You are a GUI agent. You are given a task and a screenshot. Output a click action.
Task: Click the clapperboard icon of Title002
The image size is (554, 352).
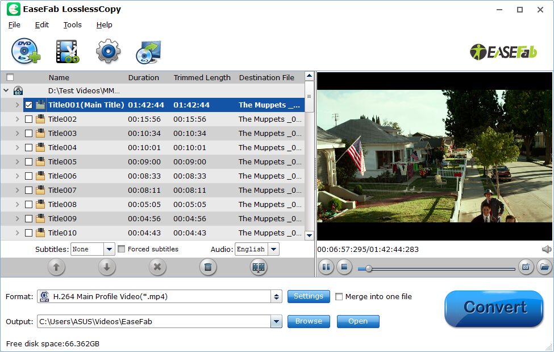pos(40,119)
